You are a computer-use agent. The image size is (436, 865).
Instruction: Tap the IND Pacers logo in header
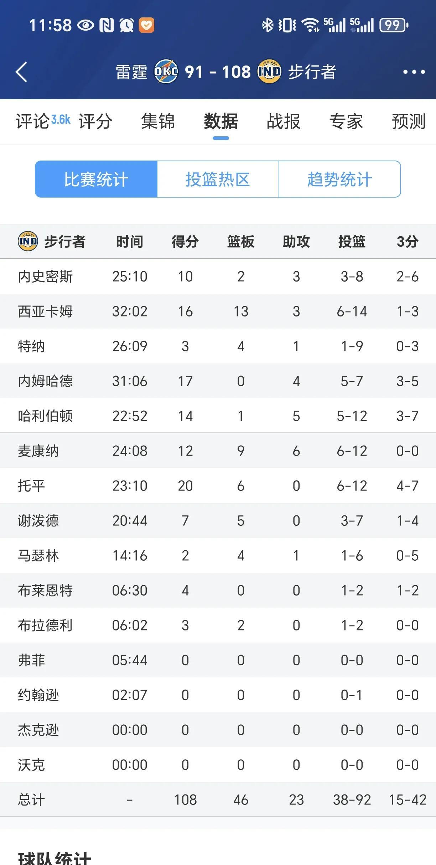point(269,72)
